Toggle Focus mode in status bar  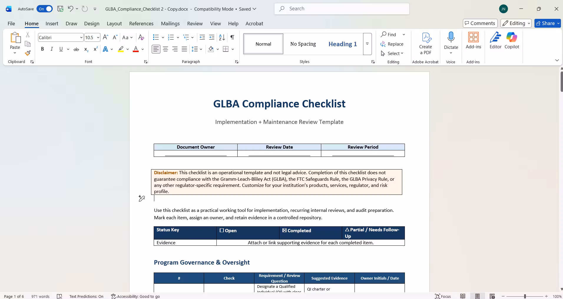pyautogui.click(x=443, y=296)
